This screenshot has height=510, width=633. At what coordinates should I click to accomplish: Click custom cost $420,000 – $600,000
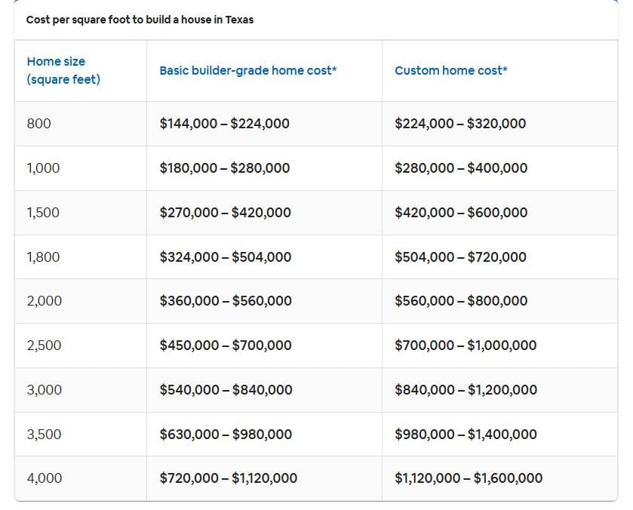(461, 212)
